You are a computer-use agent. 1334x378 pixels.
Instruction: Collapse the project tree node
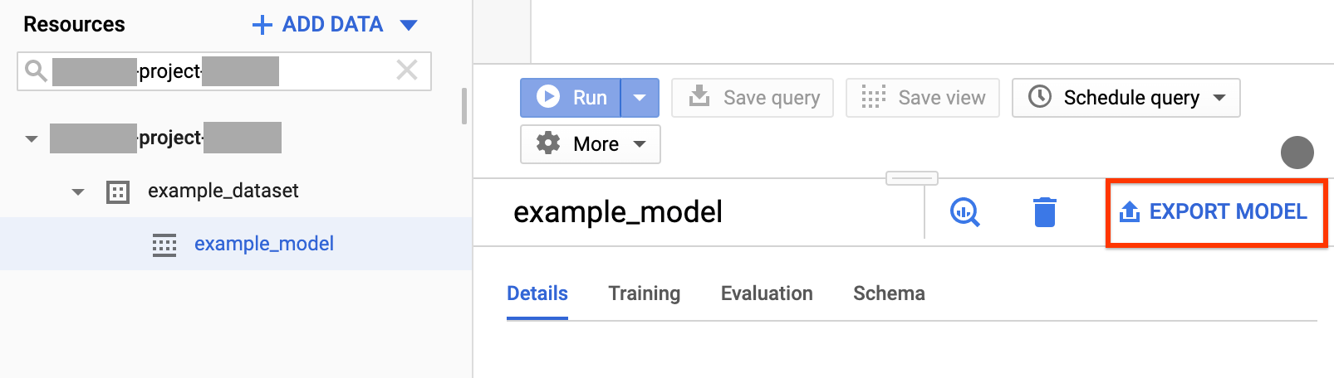click(32, 139)
